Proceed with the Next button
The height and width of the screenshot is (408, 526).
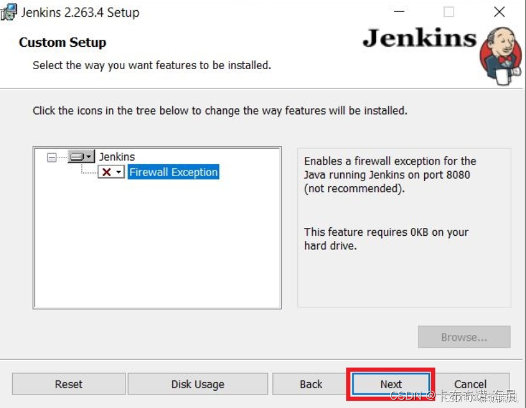pyautogui.click(x=391, y=384)
